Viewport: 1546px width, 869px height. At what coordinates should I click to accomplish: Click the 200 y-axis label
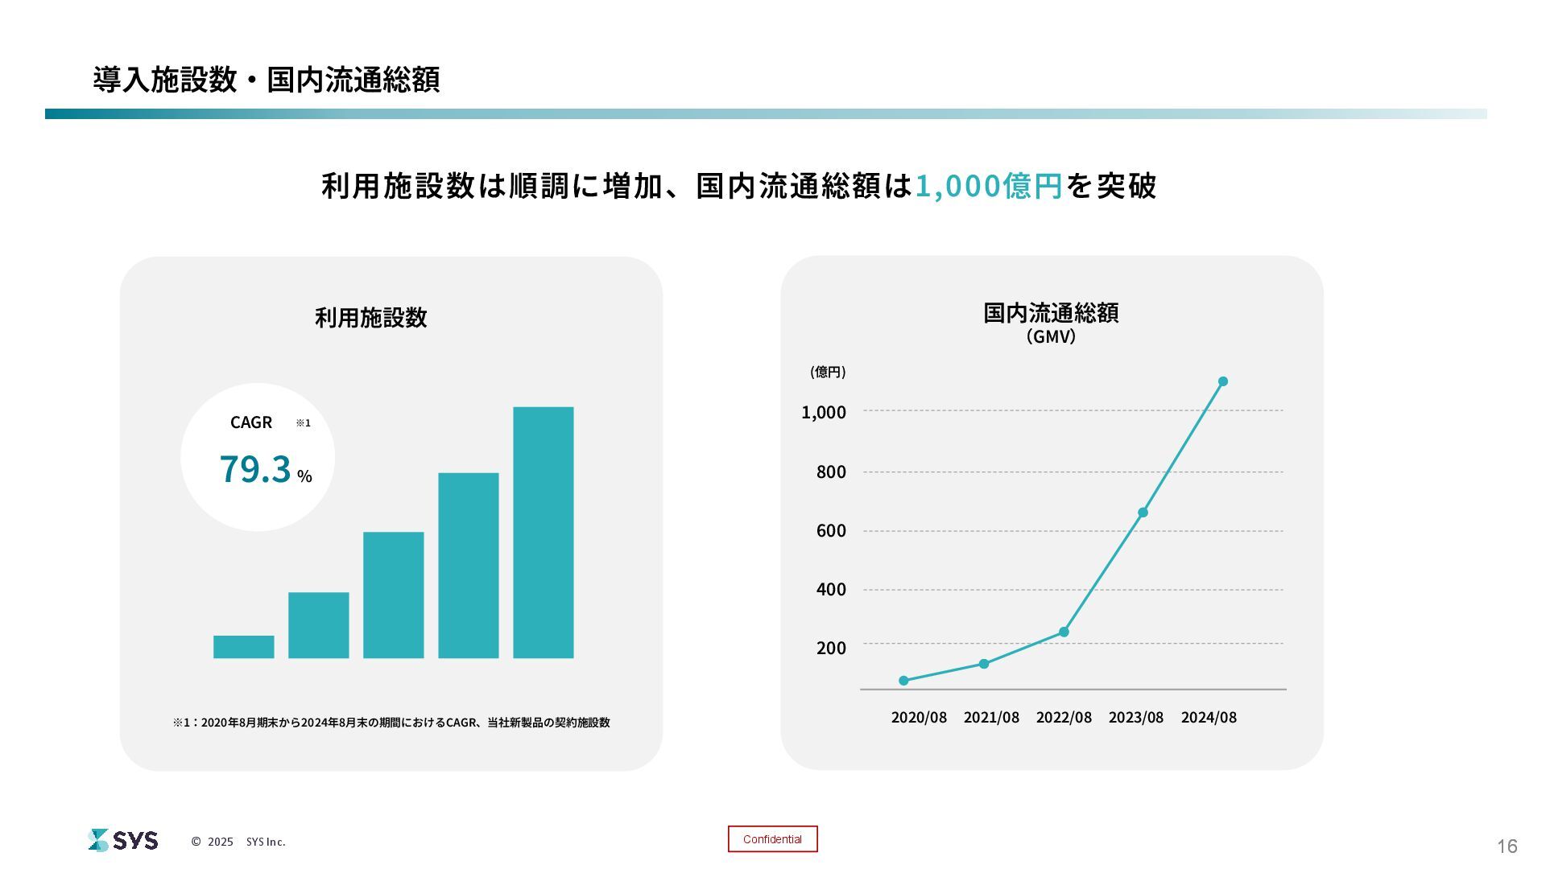[x=831, y=648]
